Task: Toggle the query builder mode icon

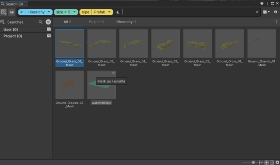Action: click(x=12, y=12)
